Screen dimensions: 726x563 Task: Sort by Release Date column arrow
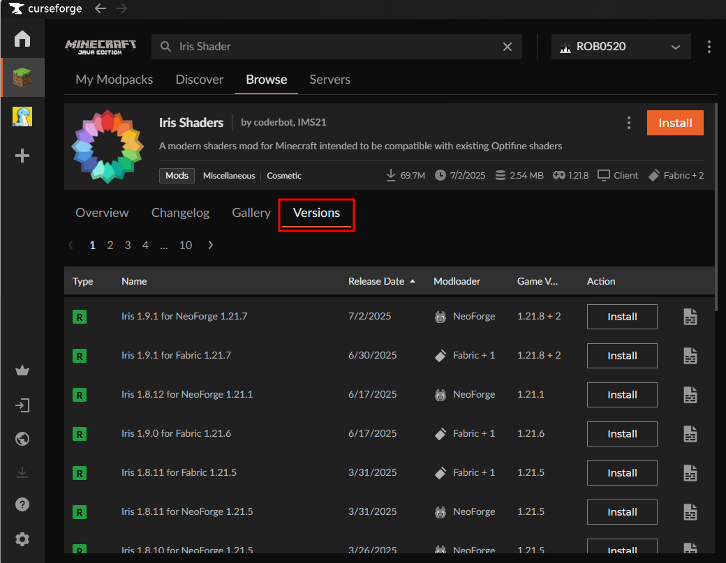412,281
